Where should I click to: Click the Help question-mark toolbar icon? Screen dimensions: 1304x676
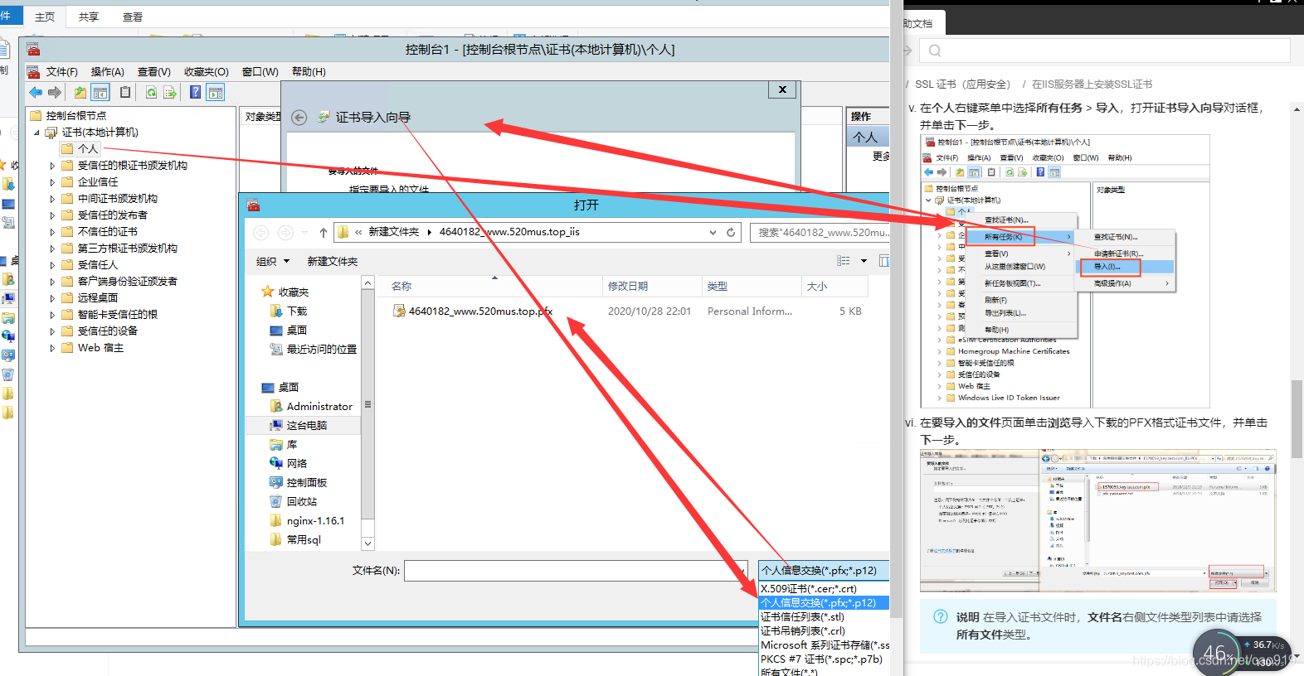pyautogui.click(x=196, y=93)
